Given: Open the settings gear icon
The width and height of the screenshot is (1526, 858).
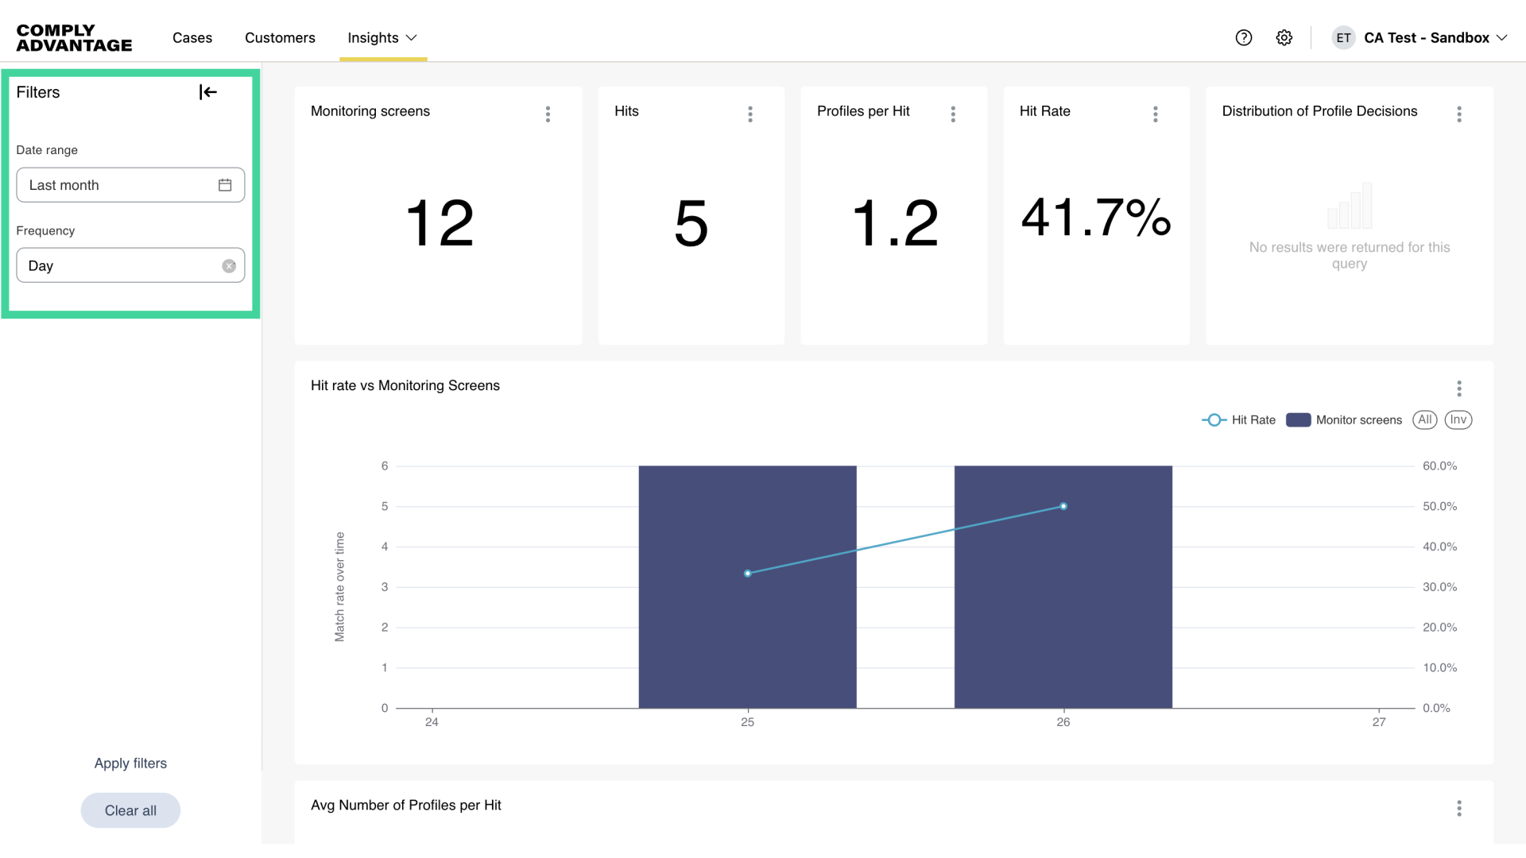Looking at the screenshot, I should point(1284,37).
